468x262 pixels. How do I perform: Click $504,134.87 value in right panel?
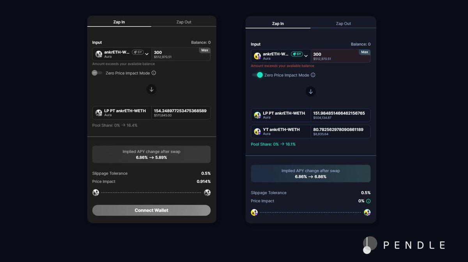pos(322,118)
